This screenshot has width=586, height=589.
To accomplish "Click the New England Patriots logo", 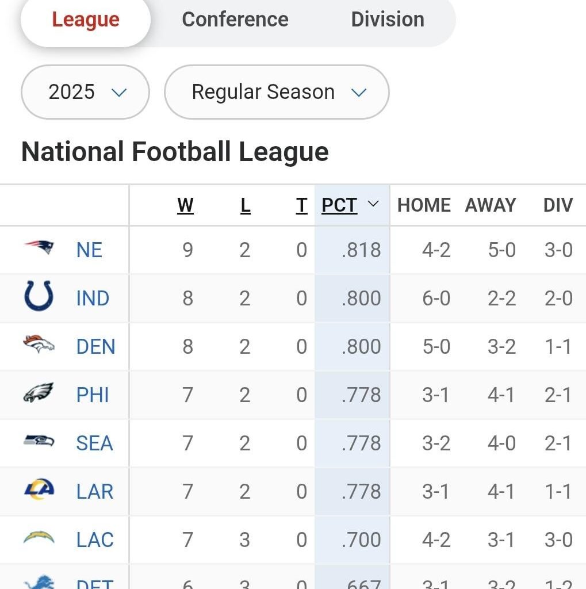I will click(x=39, y=248).
